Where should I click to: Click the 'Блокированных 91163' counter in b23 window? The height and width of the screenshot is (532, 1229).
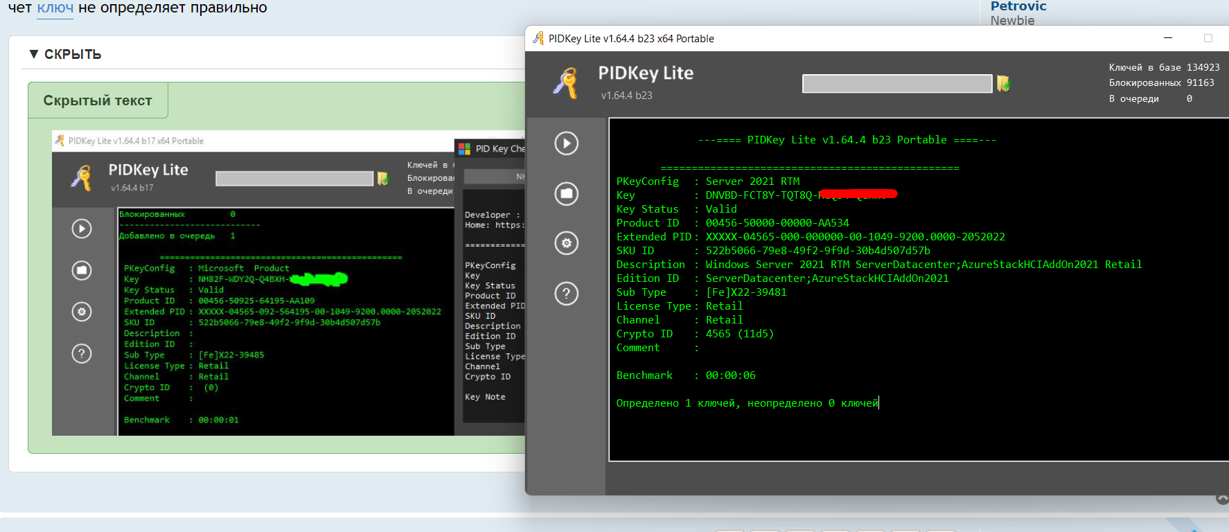[1161, 82]
